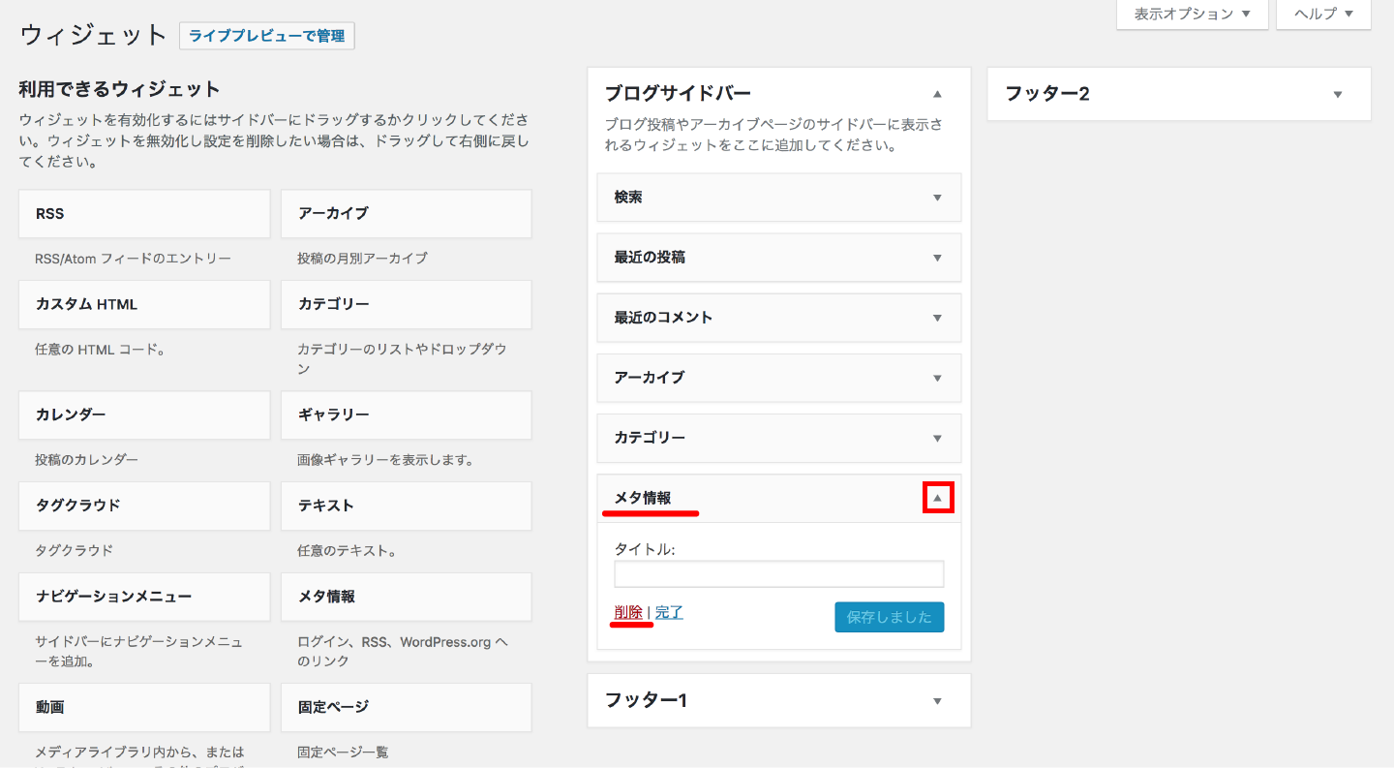The image size is (1394, 768).
Task: Collapse the expanded メタ情報 widget
Action: [936, 497]
